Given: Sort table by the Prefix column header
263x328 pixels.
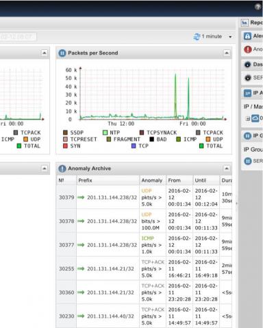Looking at the screenshot, I should point(85,180).
